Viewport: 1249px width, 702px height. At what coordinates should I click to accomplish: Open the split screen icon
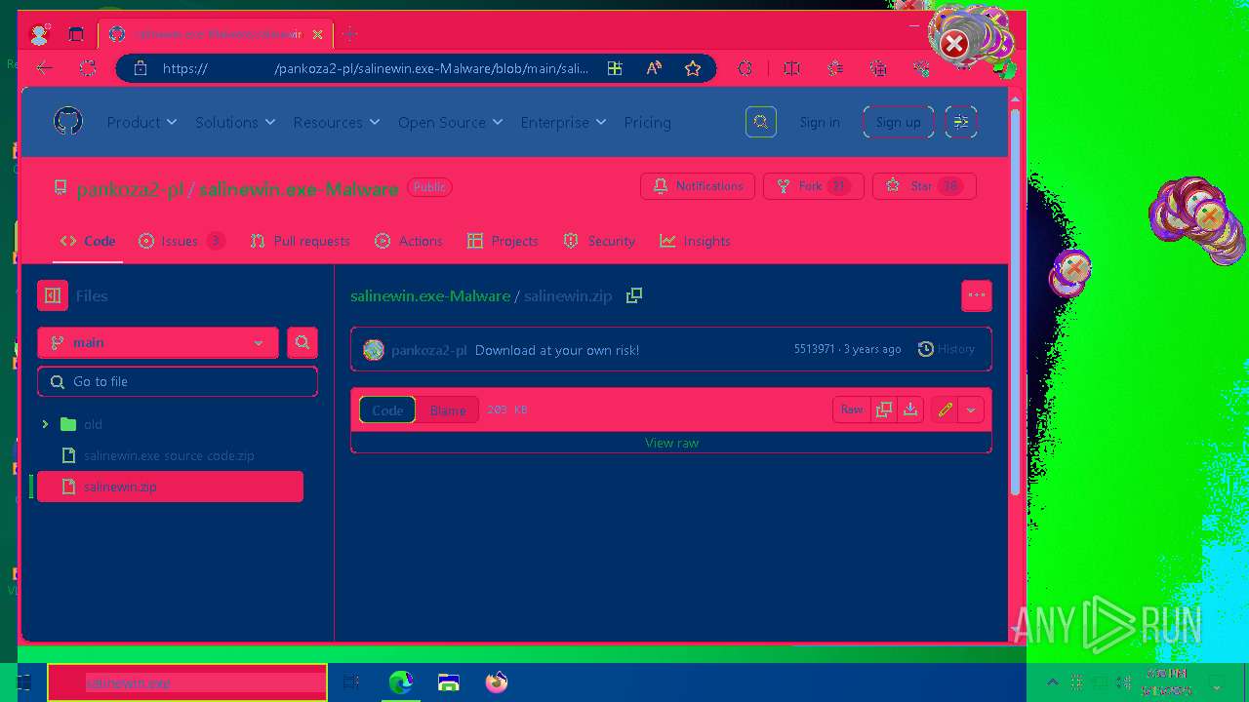[792, 68]
